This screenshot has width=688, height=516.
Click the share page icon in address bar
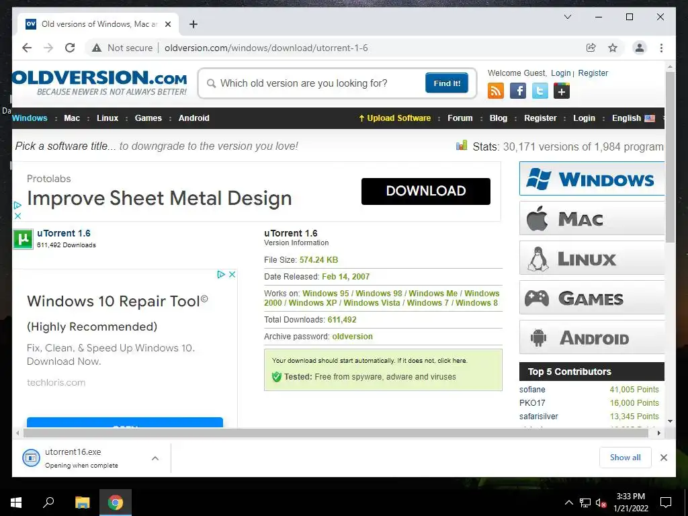pos(591,48)
